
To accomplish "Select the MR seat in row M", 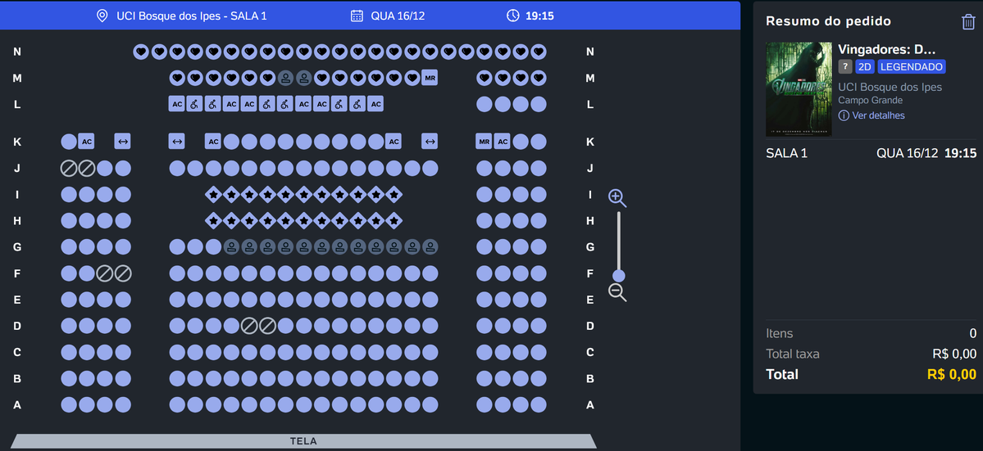I will pos(430,79).
